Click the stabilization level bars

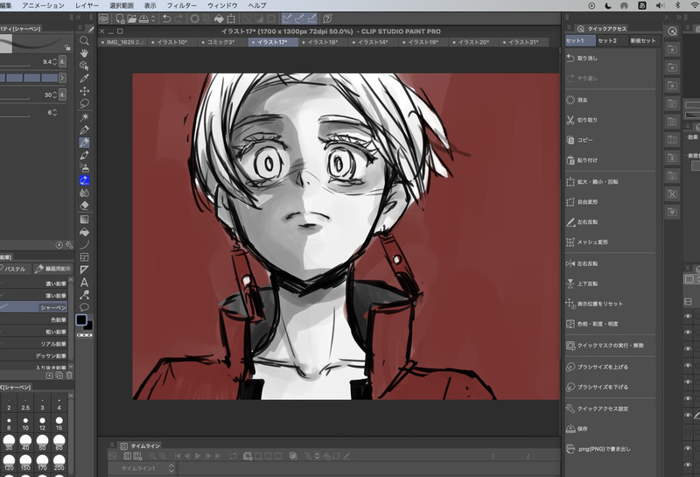(x=29, y=78)
